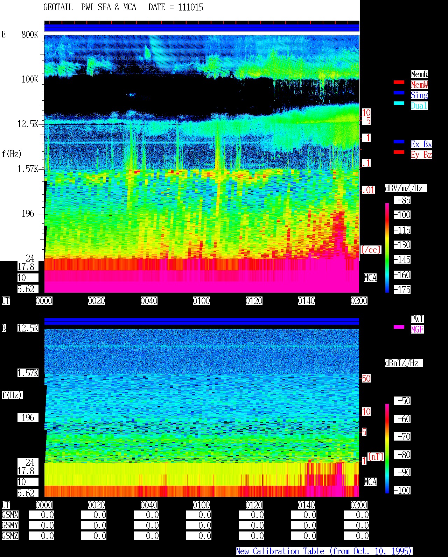Click the 0100 UT marker under E spectrogram

[202, 301]
